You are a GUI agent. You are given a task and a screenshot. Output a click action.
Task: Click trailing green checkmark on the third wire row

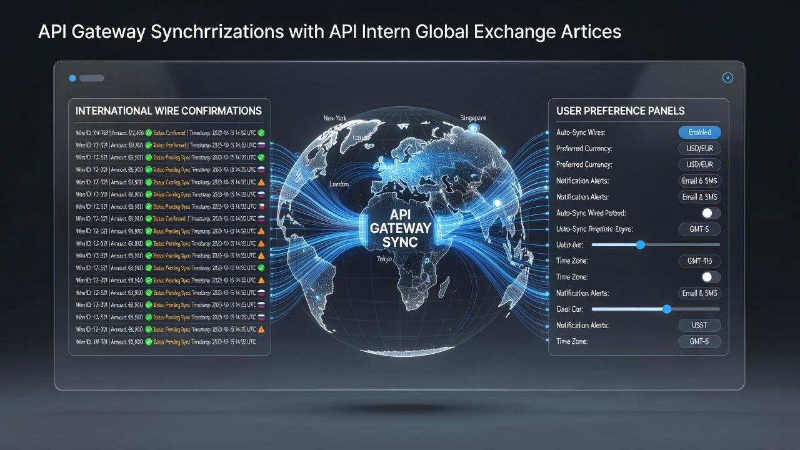(x=261, y=157)
